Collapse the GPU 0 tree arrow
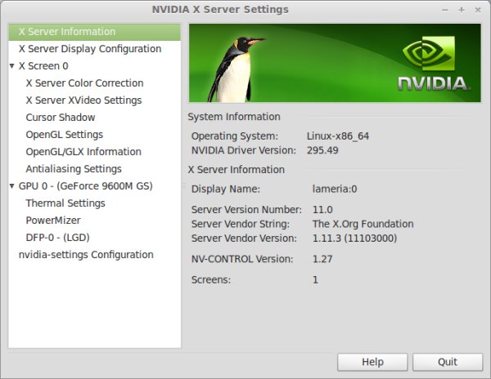This screenshot has width=491, height=379. (x=12, y=186)
